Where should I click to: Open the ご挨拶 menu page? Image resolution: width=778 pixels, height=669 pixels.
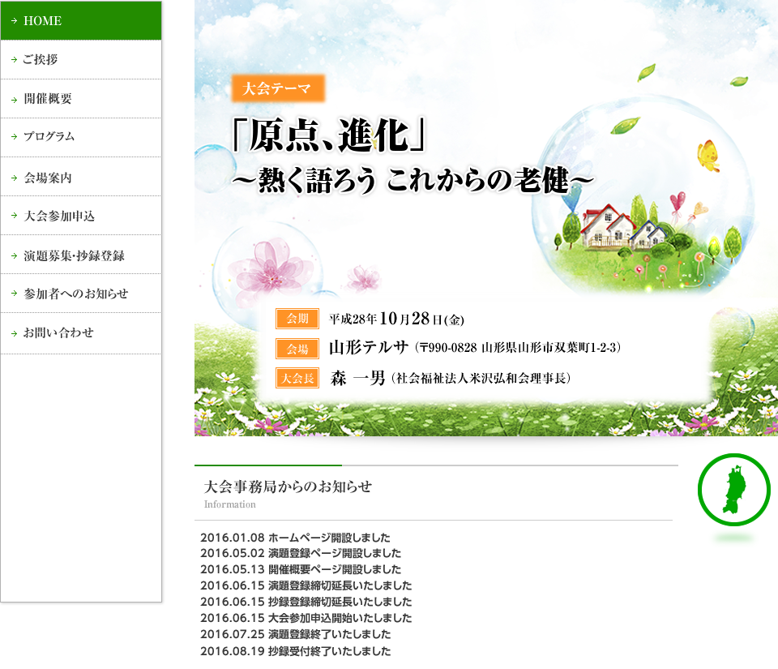point(81,59)
